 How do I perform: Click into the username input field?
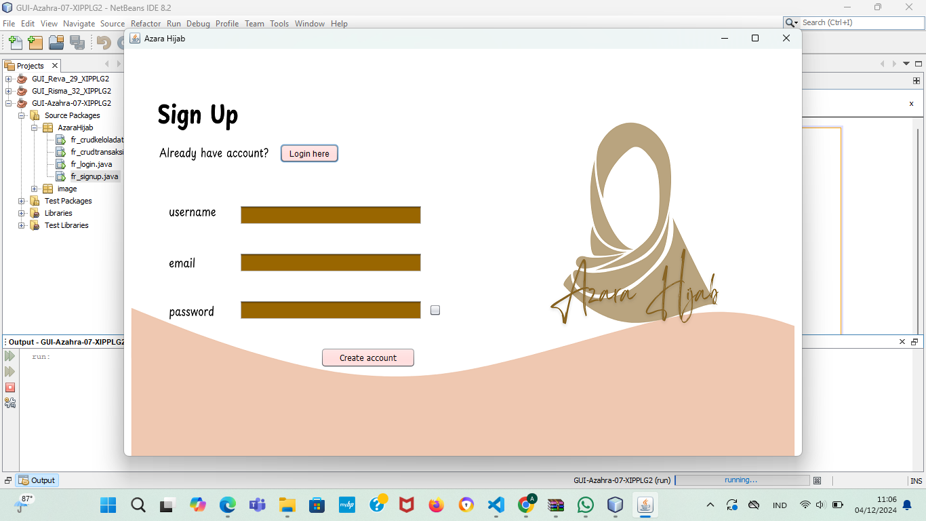point(330,215)
